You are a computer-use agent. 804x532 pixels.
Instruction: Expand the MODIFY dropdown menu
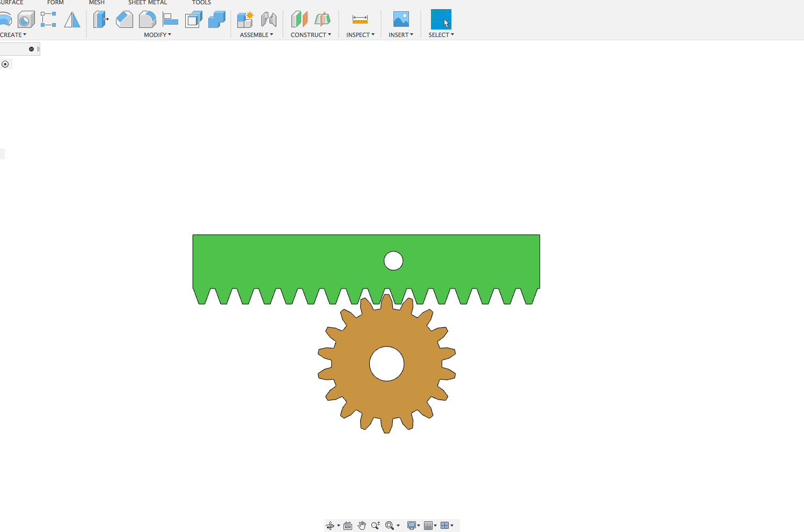point(157,35)
